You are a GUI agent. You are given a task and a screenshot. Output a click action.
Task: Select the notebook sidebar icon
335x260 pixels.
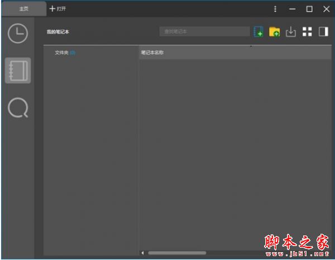coord(18,70)
